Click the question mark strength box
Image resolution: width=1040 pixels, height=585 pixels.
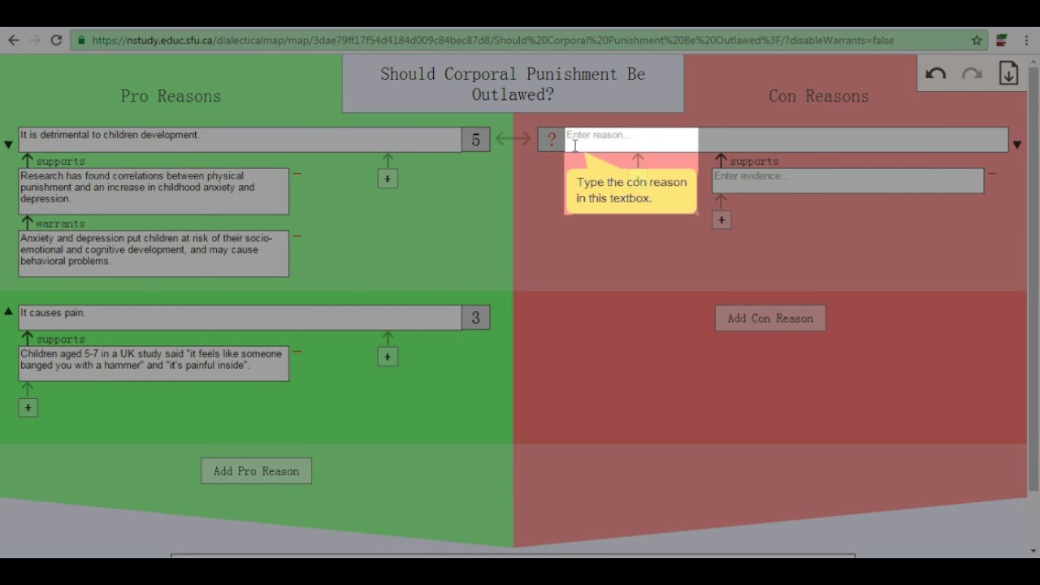tap(552, 140)
